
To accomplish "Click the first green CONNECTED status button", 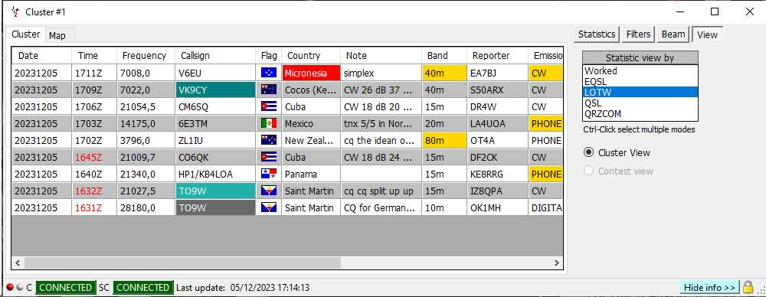I will (65, 287).
